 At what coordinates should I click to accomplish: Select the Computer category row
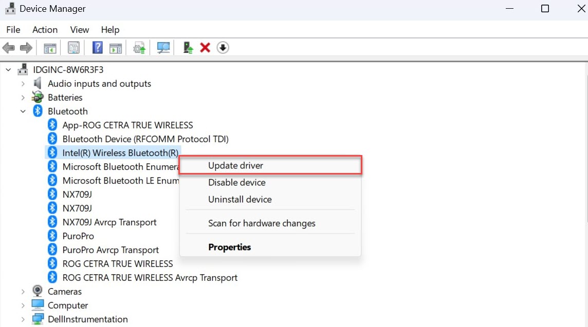[x=68, y=305]
